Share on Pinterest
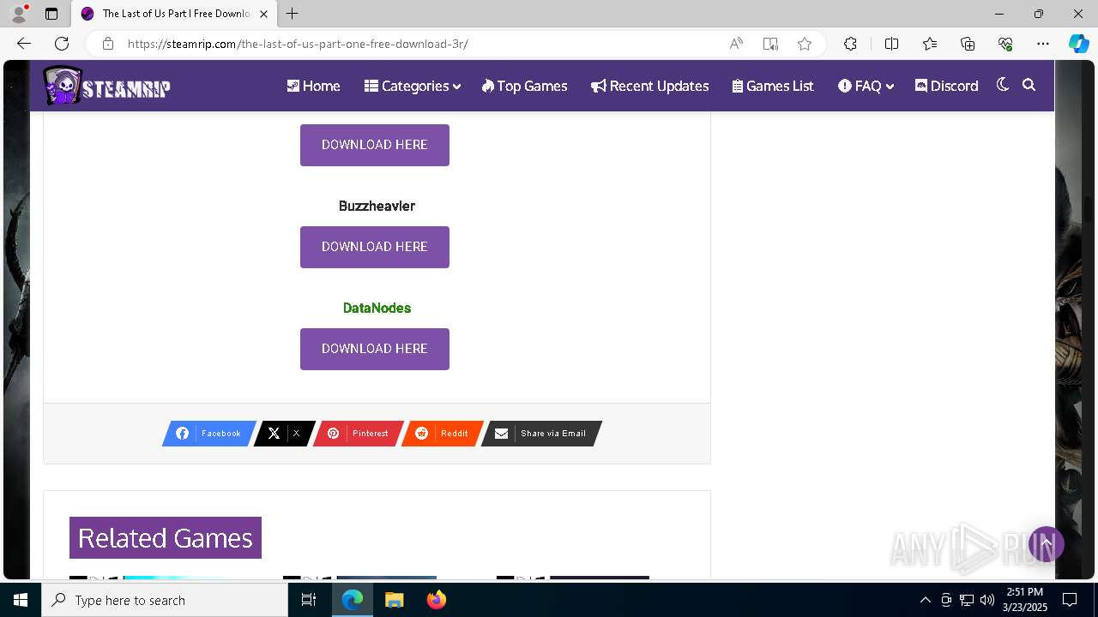The image size is (1098, 617). tap(358, 434)
